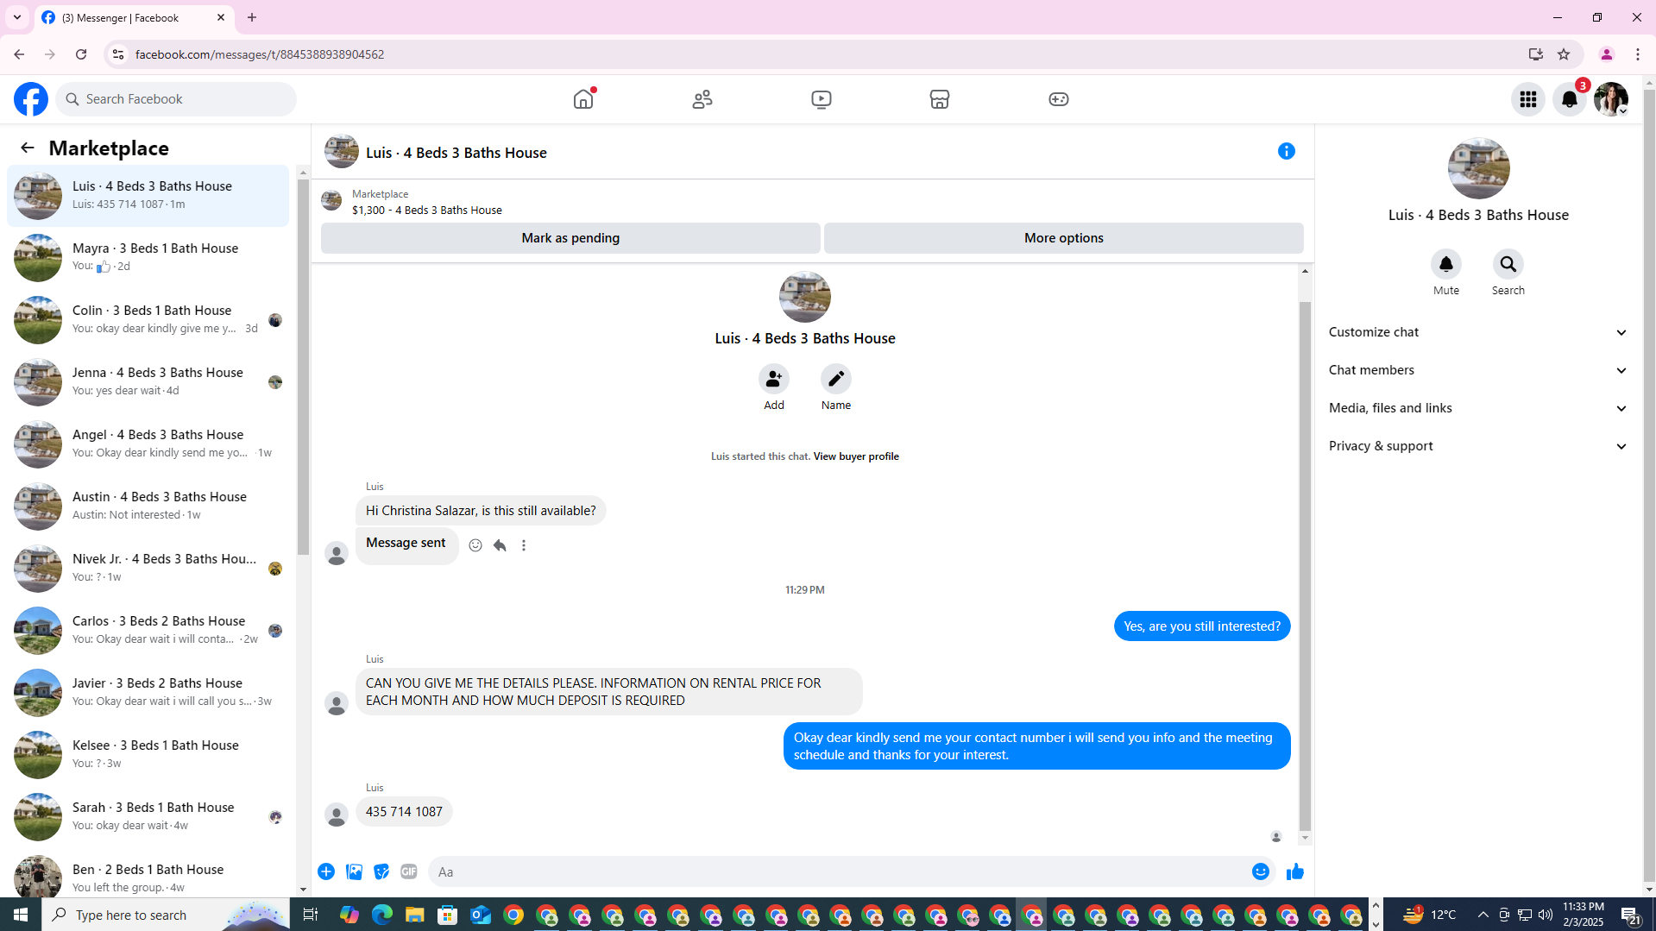This screenshot has height=931, width=1656.
Task: Open the Gaming tab
Action: pyautogui.click(x=1059, y=99)
